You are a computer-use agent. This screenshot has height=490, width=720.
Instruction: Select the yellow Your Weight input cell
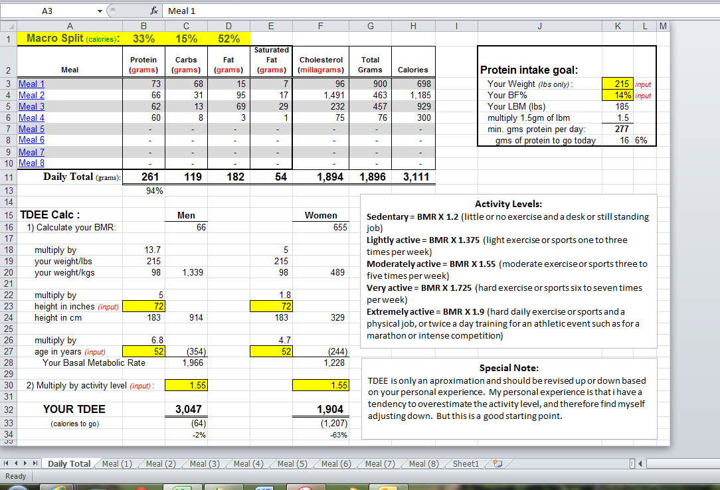[x=617, y=84]
